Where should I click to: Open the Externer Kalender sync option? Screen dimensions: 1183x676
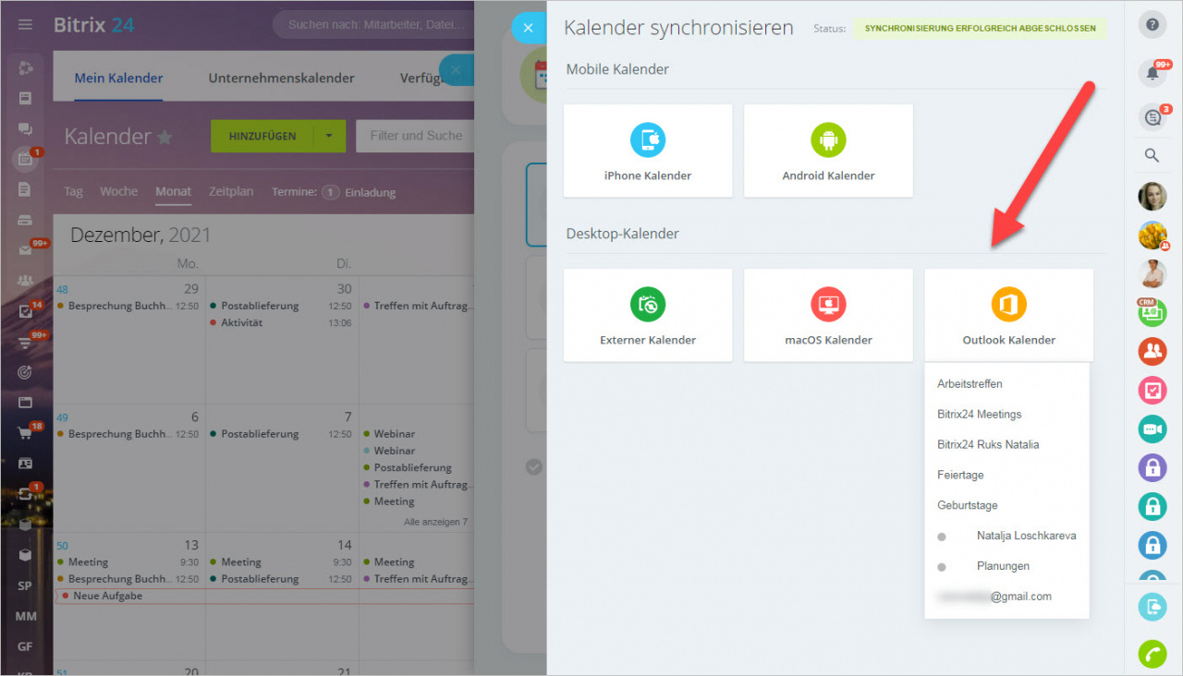[x=648, y=315]
